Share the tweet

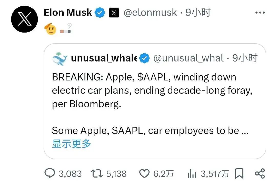pyautogui.click(x=260, y=173)
